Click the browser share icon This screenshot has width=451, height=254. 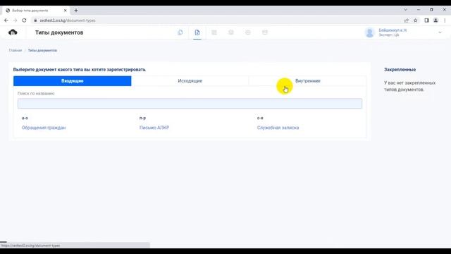pyautogui.click(x=406, y=20)
